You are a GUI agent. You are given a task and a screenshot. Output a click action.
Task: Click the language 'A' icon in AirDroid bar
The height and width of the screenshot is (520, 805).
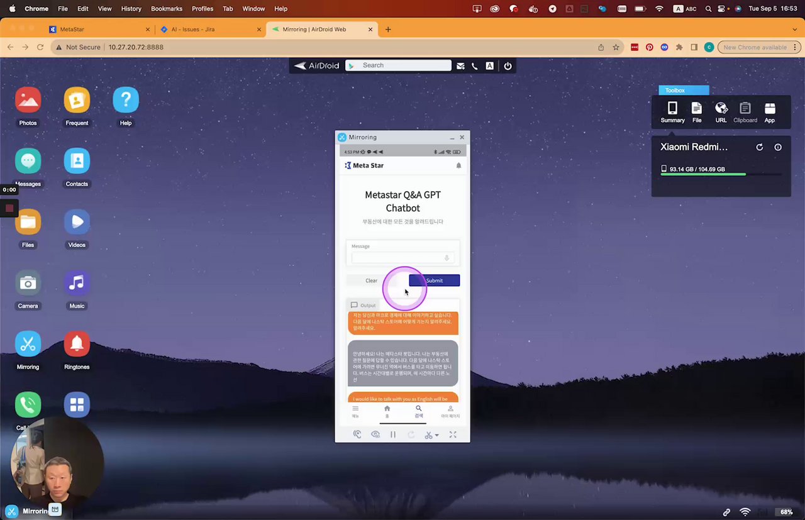pyautogui.click(x=489, y=65)
